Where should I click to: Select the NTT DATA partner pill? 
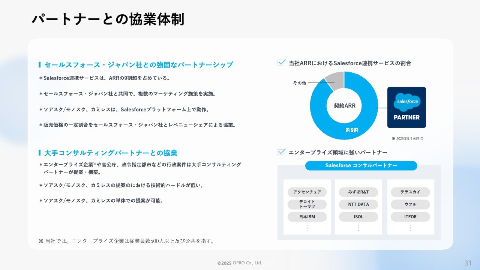click(358, 204)
